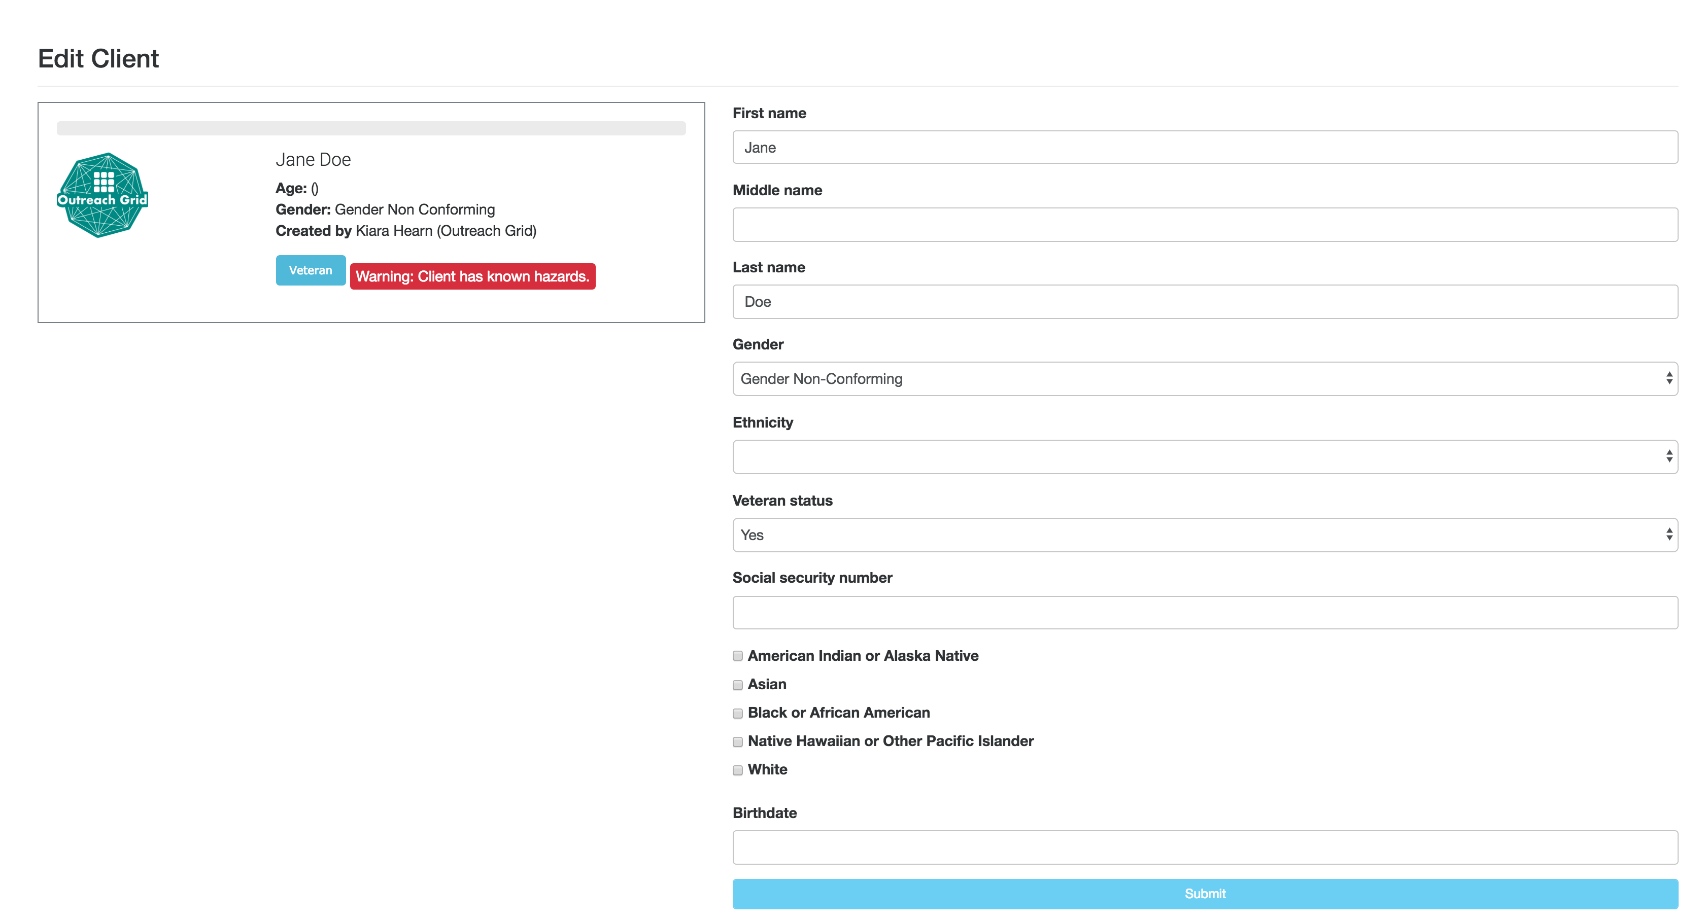Click the Outreach Grid logo image
This screenshot has height=921, width=1707.
click(103, 195)
